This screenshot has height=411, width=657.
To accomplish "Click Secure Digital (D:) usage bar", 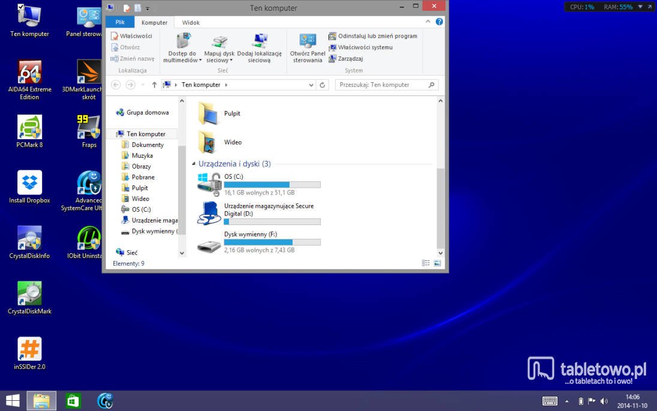I will tap(272, 221).
